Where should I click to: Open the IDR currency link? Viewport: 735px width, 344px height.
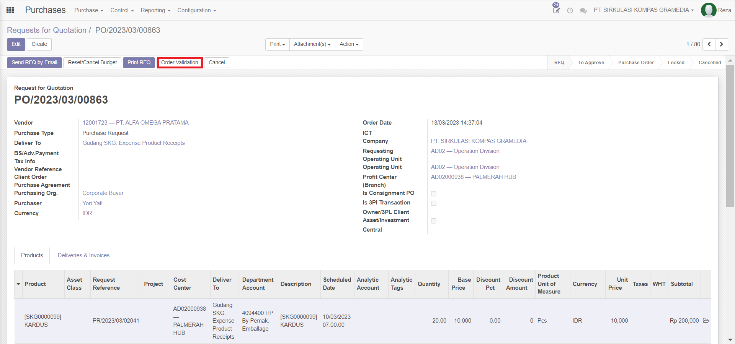click(87, 213)
